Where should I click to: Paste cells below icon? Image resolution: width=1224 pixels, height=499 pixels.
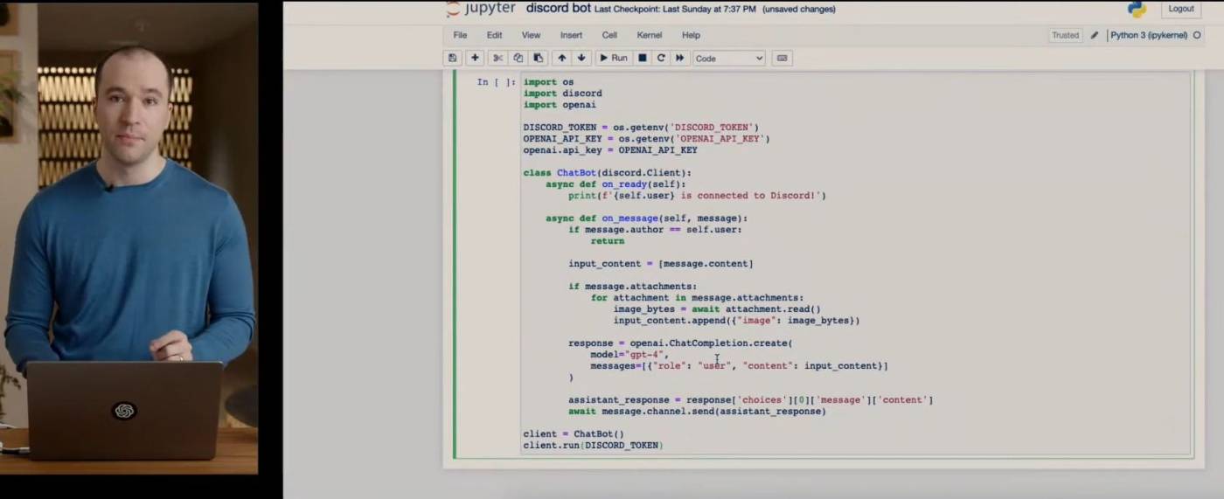tap(538, 59)
